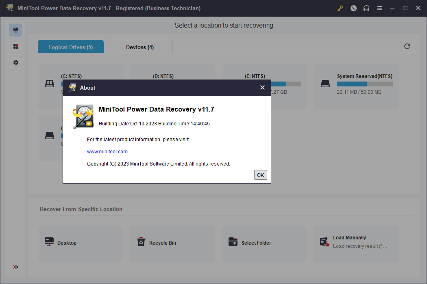
Task: Select the second-row drive icon on the left
Action: 50,136
